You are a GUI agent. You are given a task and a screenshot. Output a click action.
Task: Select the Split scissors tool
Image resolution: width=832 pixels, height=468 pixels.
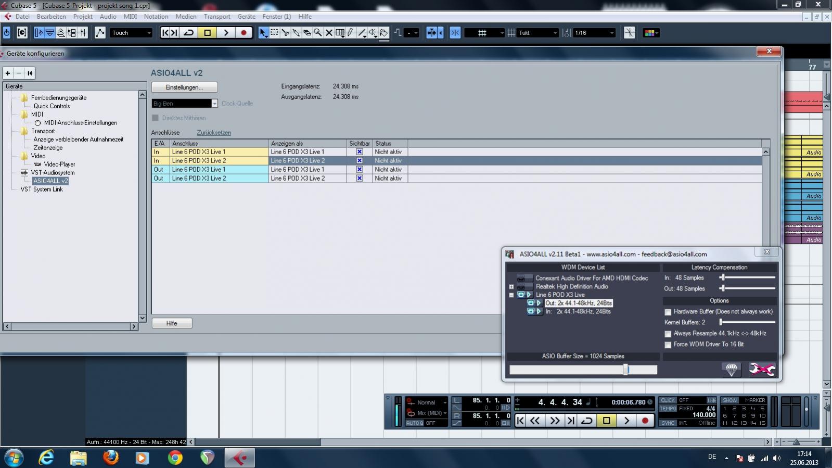click(x=285, y=33)
